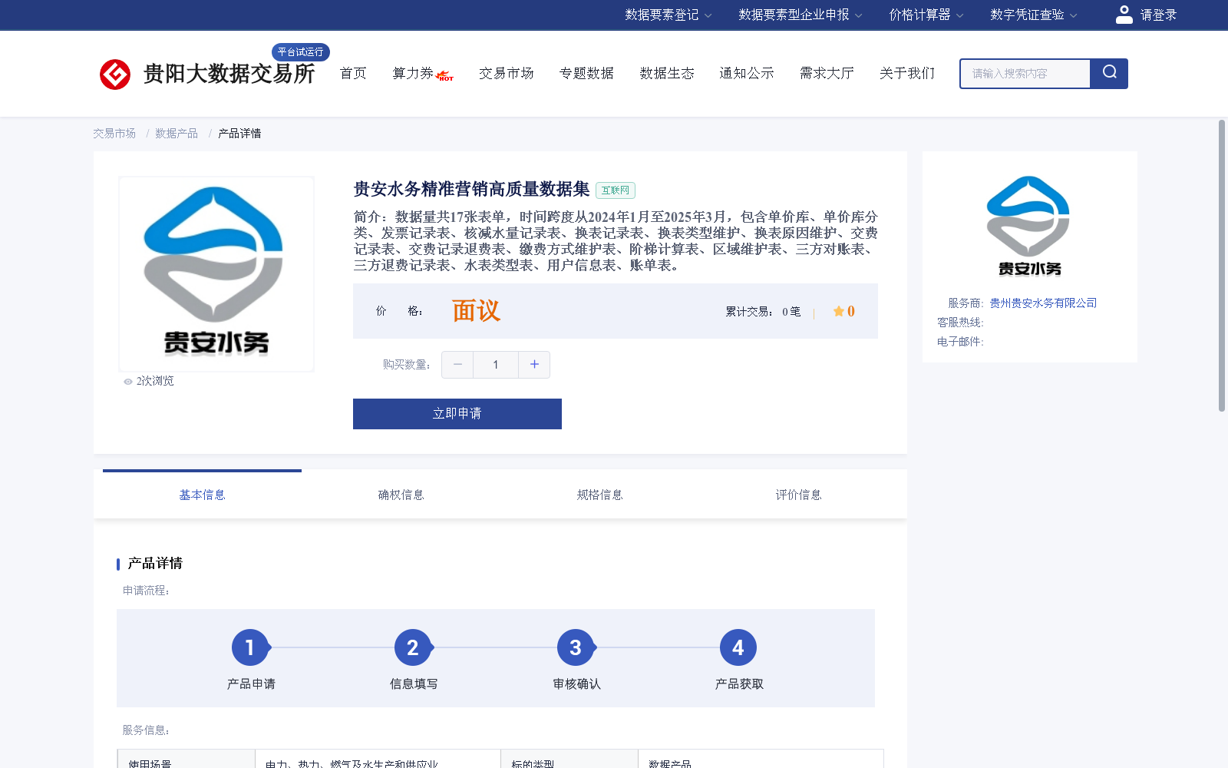Click the 服务信息 label
The width and height of the screenshot is (1228, 768).
(x=146, y=730)
